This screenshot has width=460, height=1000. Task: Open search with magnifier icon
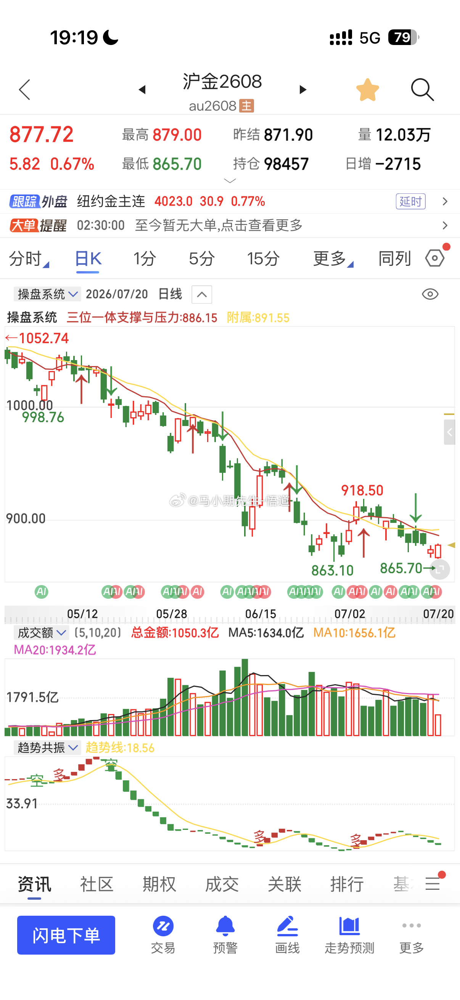tap(422, 90)
